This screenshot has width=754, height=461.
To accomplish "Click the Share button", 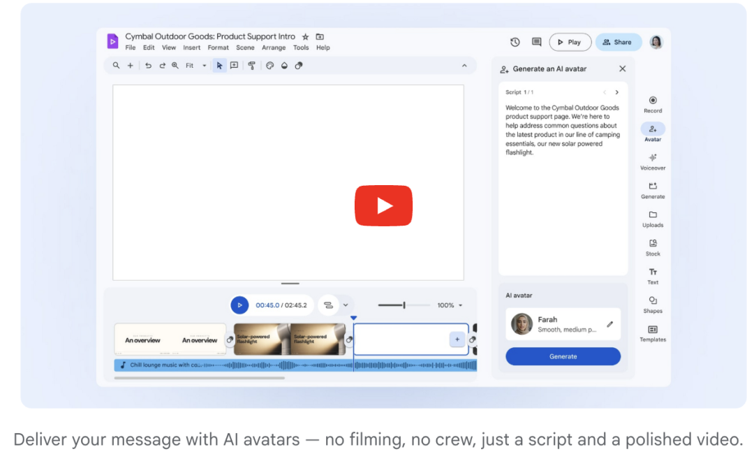I will click(618, 42).
